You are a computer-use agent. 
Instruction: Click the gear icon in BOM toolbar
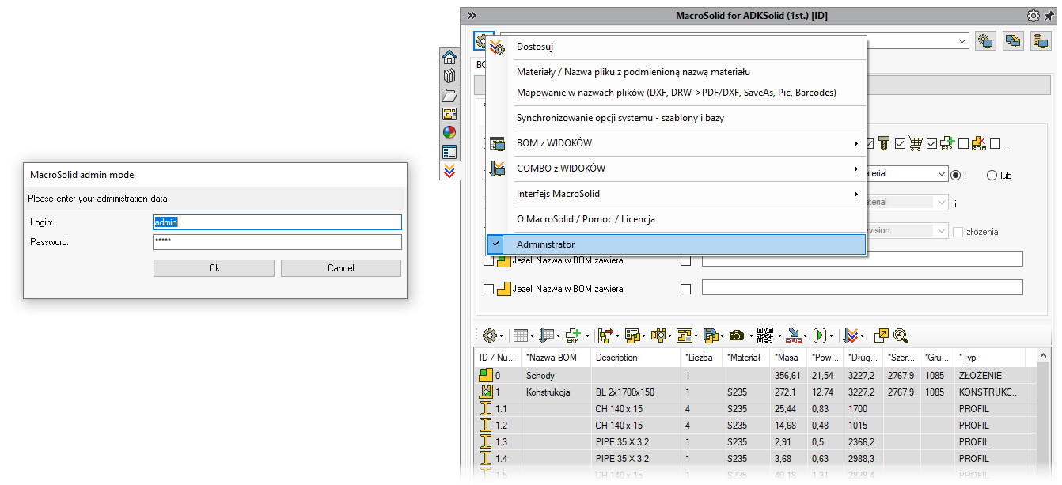pyautogui.click(x=489, y=335)
